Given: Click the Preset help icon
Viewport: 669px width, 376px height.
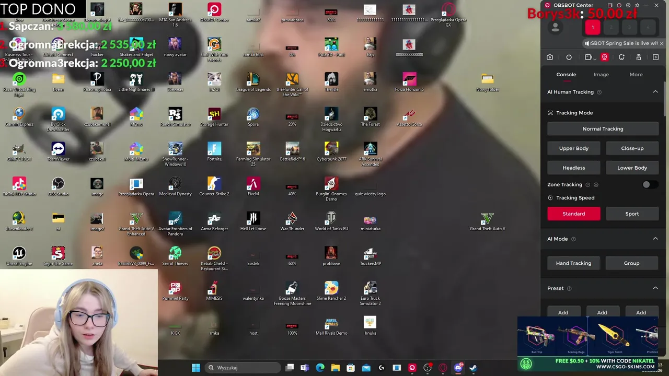Looking at the screenshot, I should 569,289.
